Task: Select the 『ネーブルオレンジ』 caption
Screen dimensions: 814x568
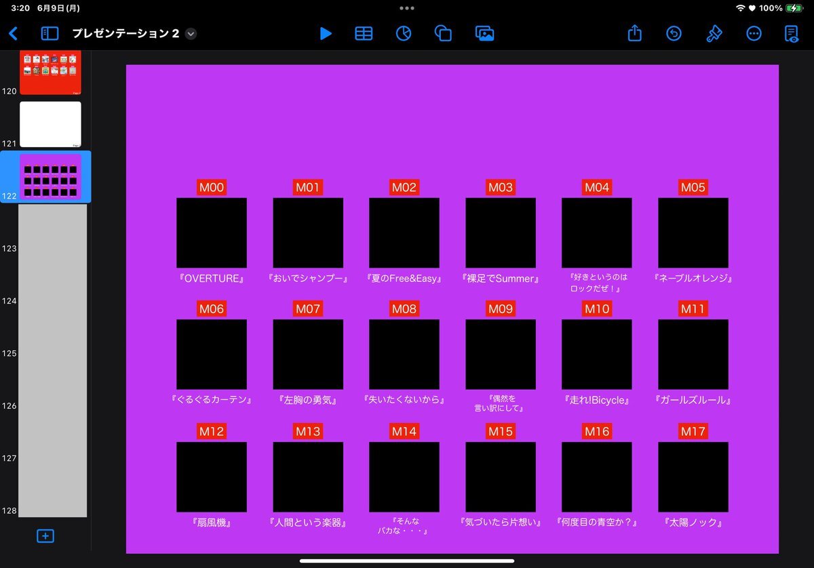Action: (x=693, y=278)
